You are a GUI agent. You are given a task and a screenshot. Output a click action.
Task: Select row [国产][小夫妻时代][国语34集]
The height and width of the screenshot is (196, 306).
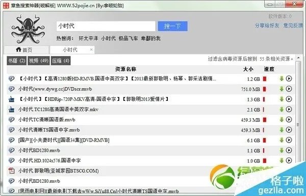(x=150, y=140)
